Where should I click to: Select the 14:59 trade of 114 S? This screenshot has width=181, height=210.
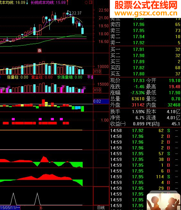(x=145, y=177)
